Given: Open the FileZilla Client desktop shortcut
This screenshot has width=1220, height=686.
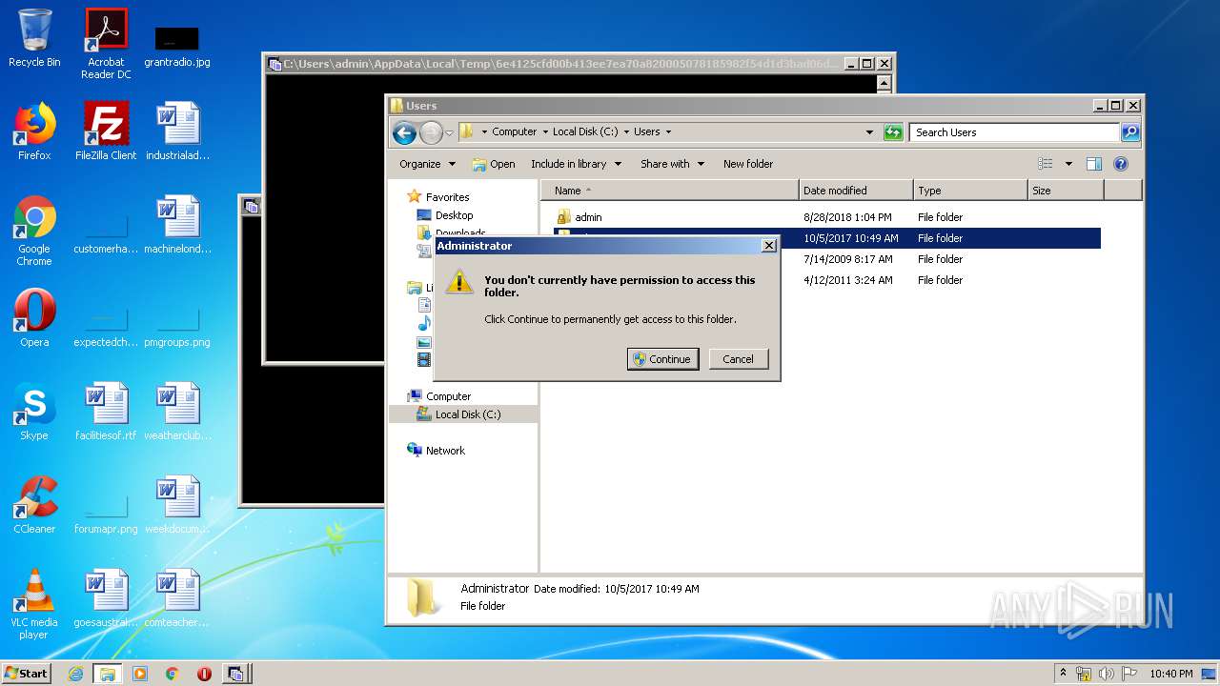Looking at the screenshot, I should (x=106, y=131).
